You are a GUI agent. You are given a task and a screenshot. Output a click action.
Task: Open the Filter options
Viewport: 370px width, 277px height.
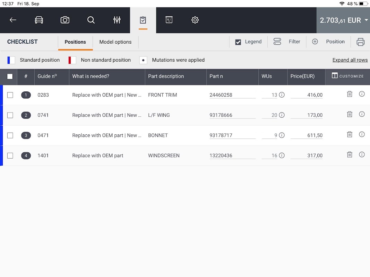tap(287, 42)
